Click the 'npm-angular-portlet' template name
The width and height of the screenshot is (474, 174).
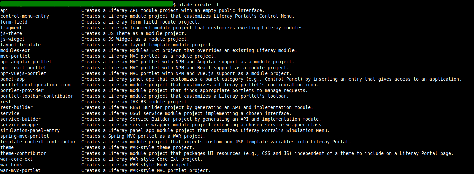(26, 62)
